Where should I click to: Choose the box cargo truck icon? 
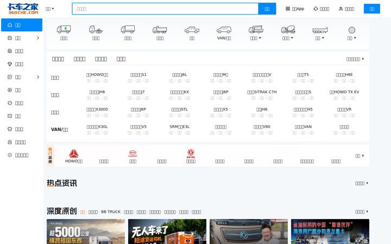[x=128, y=29]
